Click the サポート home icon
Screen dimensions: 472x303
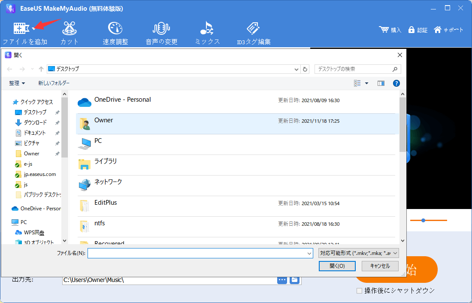pyautogui.click(x=438, y=30)
